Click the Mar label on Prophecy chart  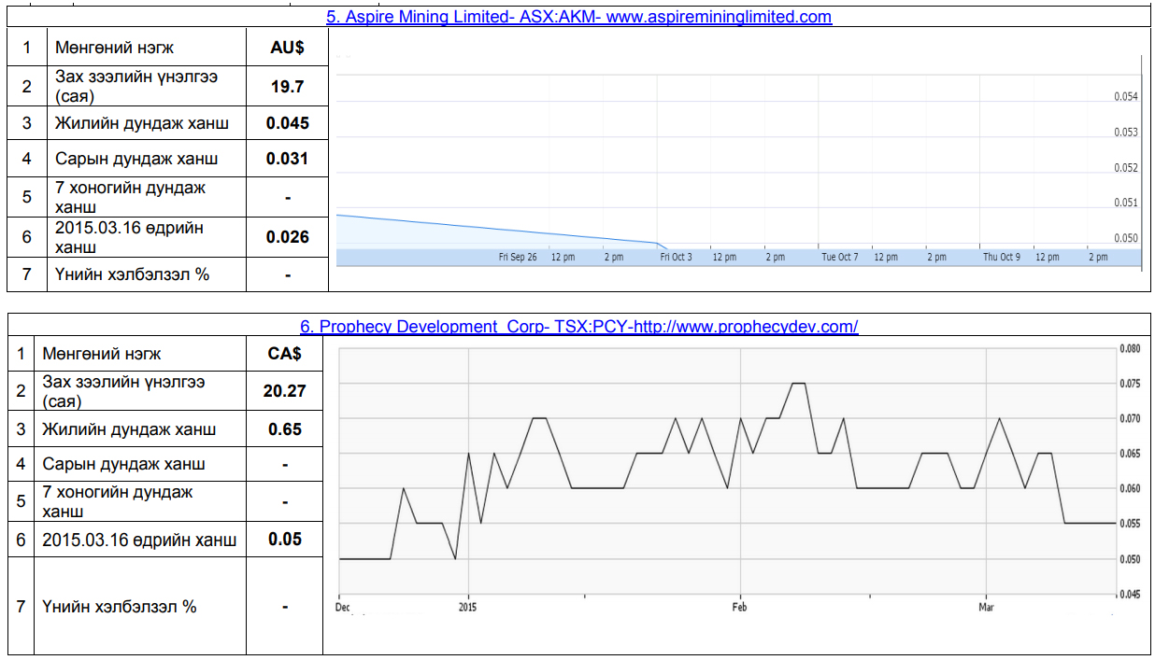[x=986, y=607]
